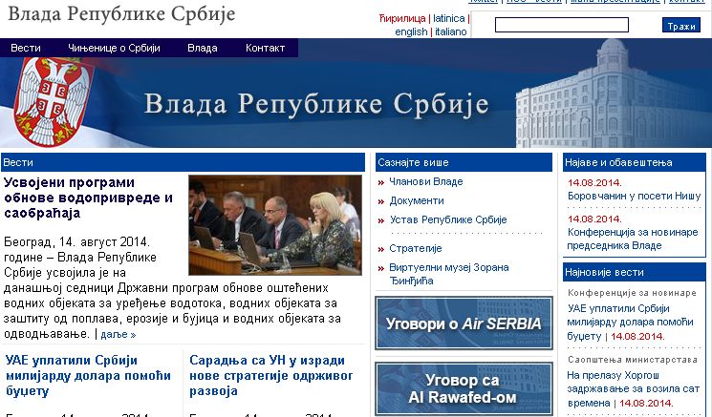Click Влада Републике Србије top-left title
Image resolution: width=712 pixels, height=417 pixels.
(121, 13)
